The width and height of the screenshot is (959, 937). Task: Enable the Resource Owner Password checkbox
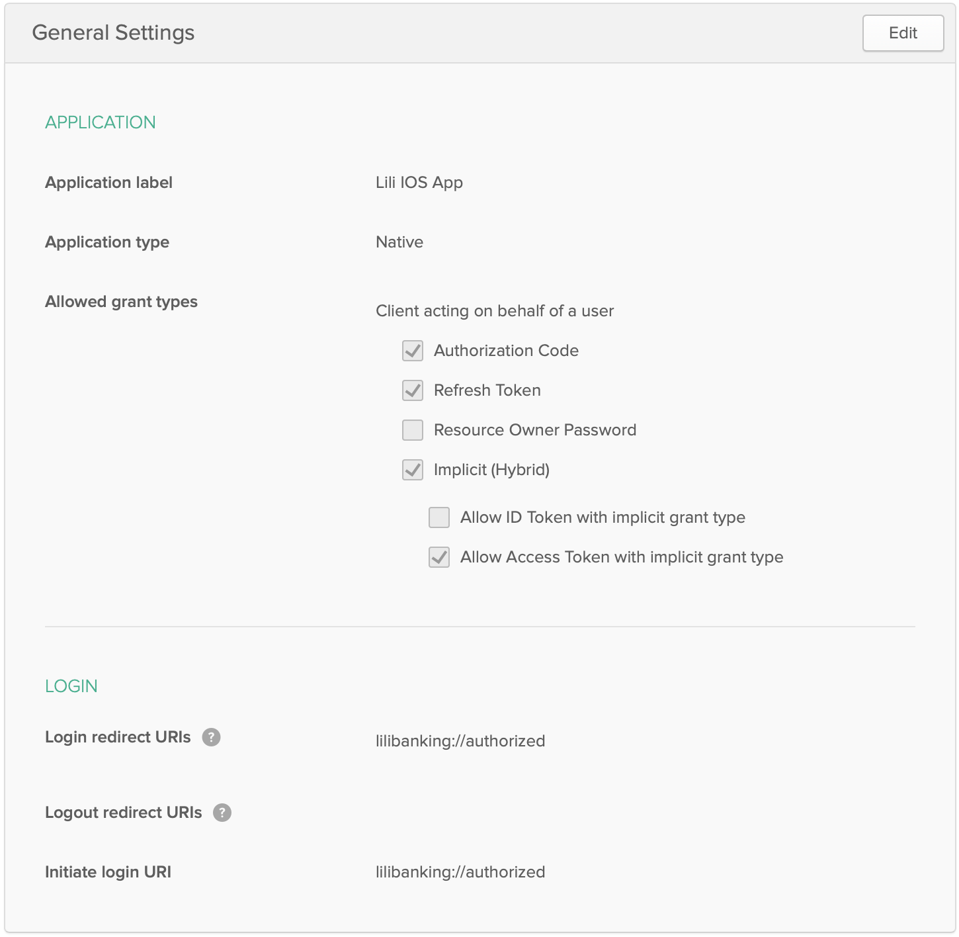pyautogui.click(x=413, y=430)
